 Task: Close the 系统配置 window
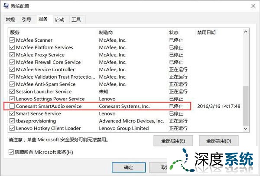[253, 6]
